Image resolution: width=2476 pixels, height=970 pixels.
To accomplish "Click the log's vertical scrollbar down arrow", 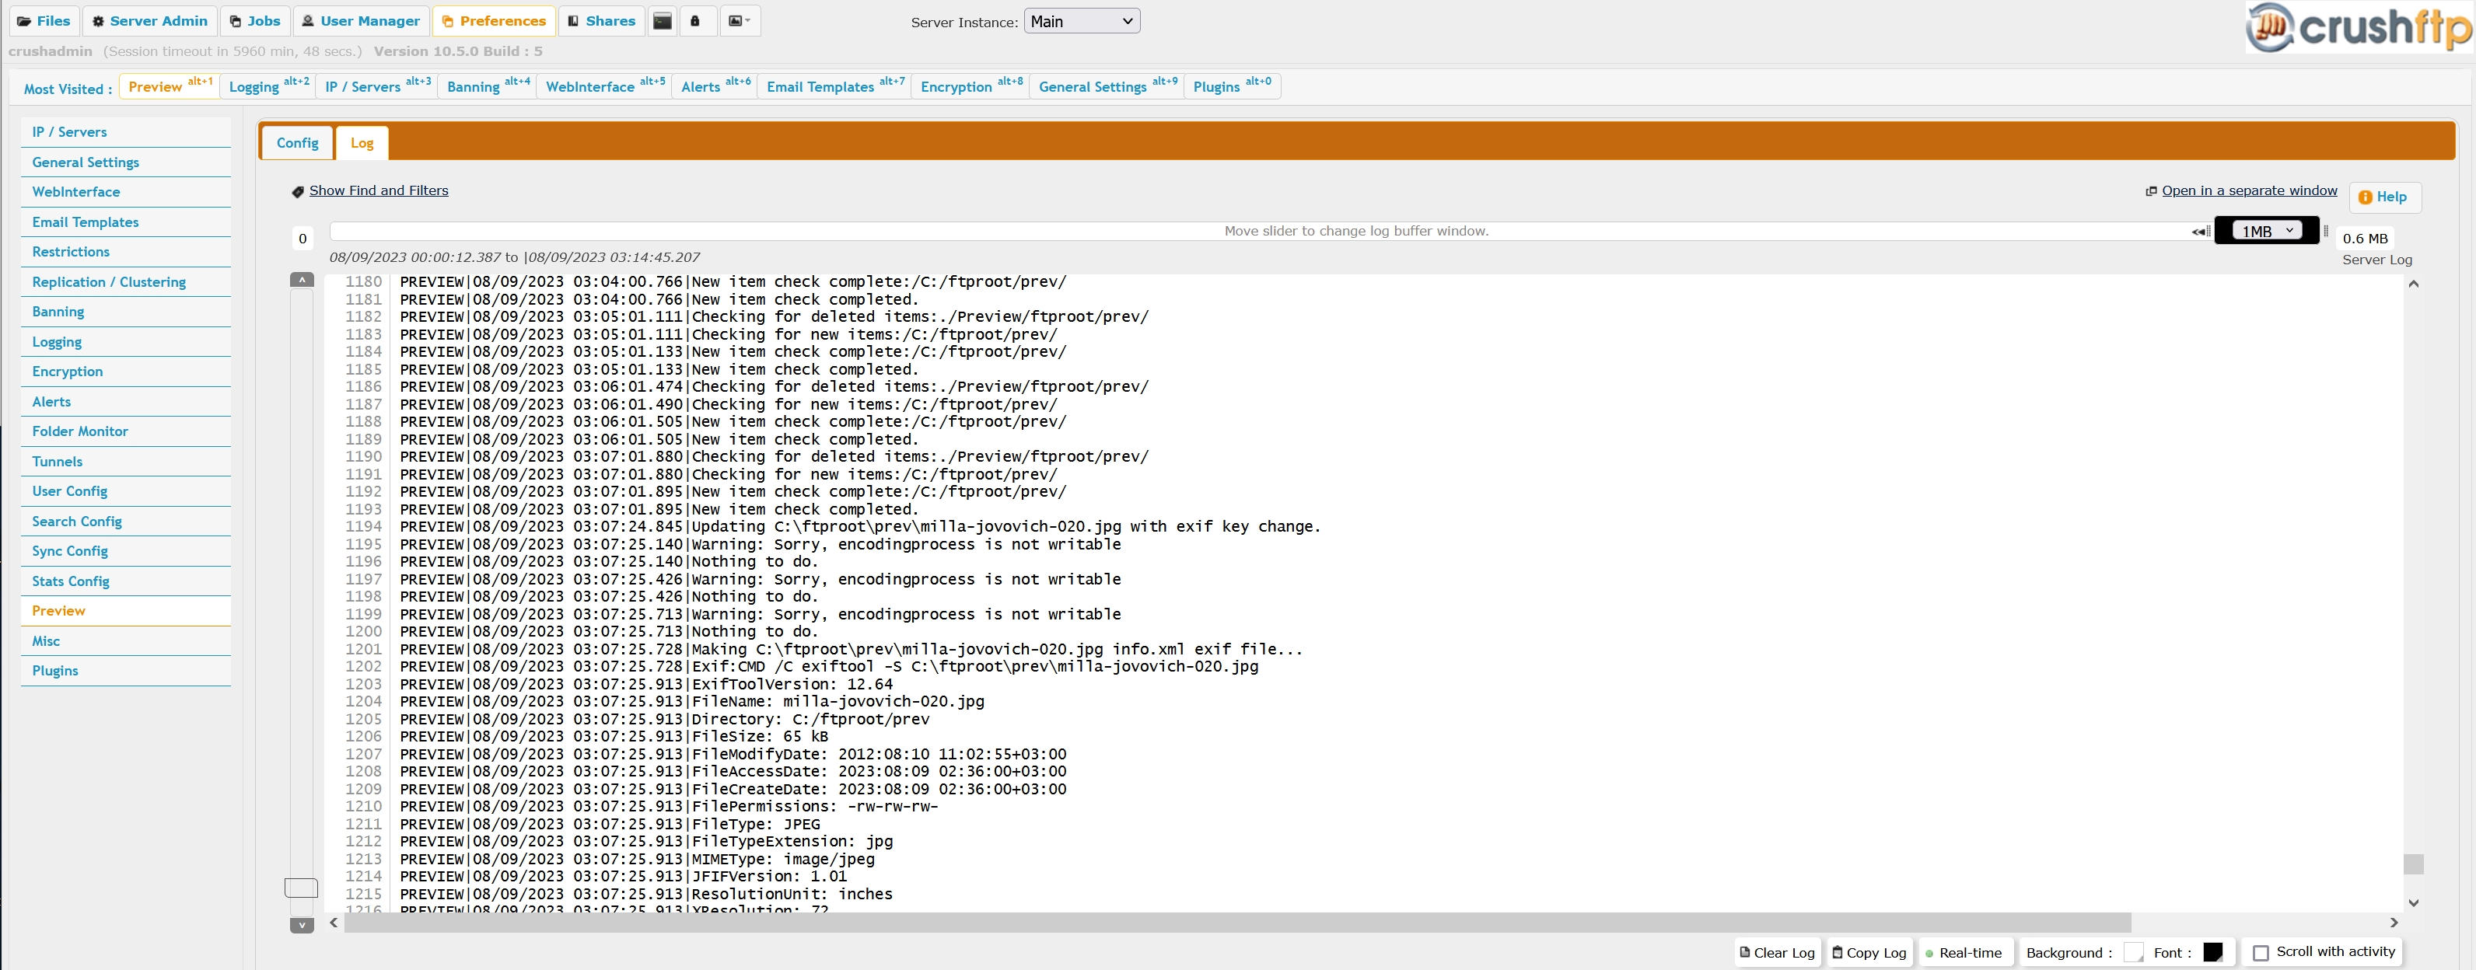I will 2414,903.
